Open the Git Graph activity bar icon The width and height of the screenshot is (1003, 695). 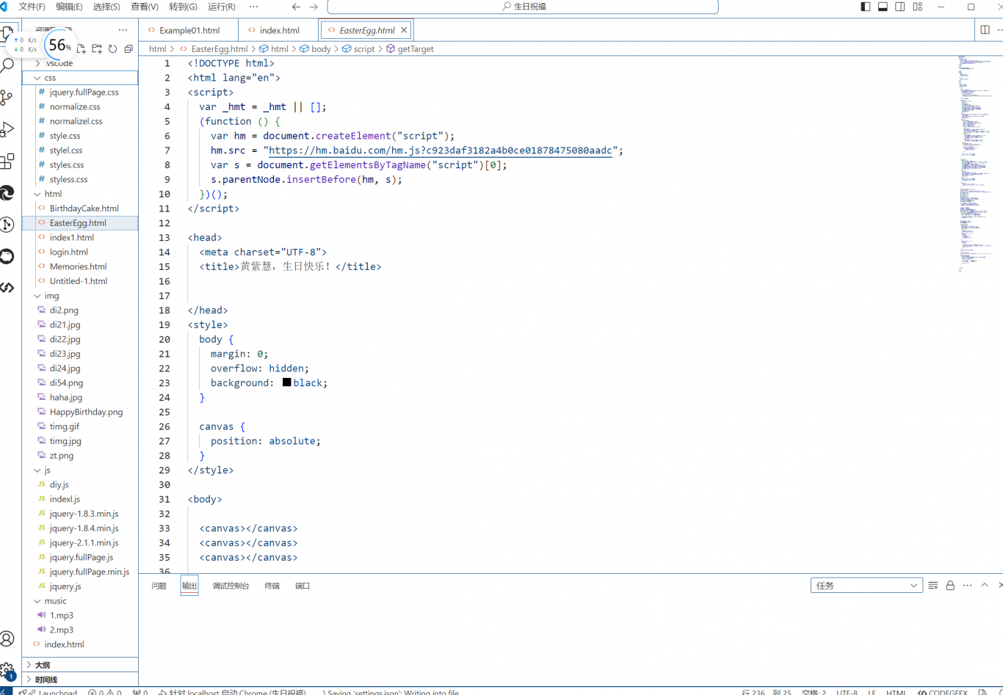(7, 225)
